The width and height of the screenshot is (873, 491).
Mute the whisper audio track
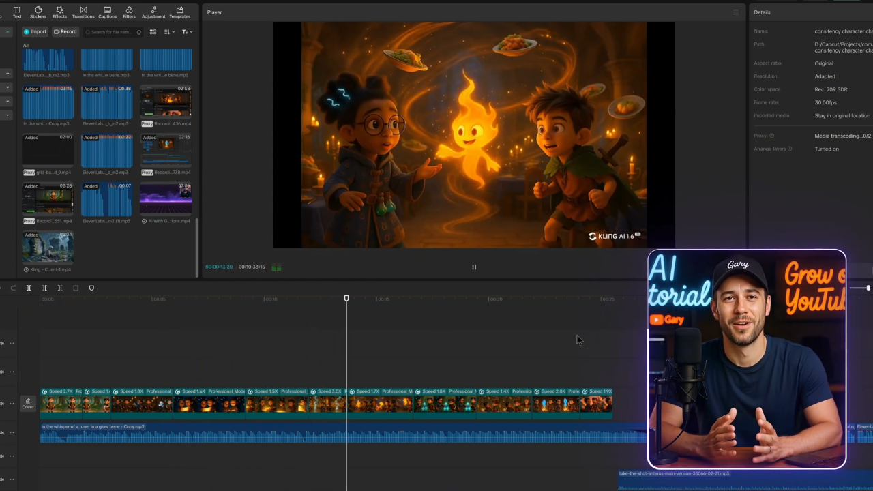2,433
